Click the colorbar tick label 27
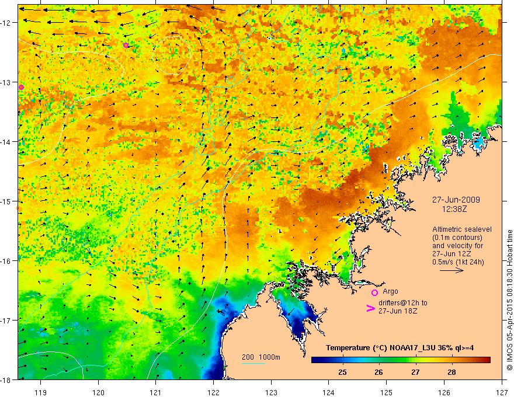 click(x=415, y=372)
